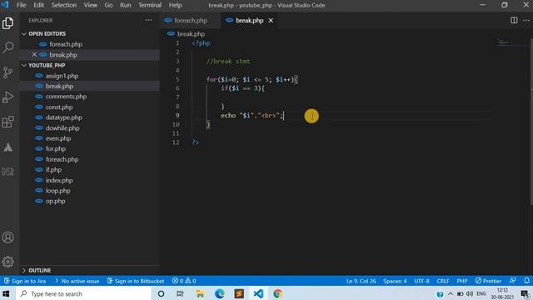Open the Go menu
Viewport: 533px width, 300px height.
108,5
